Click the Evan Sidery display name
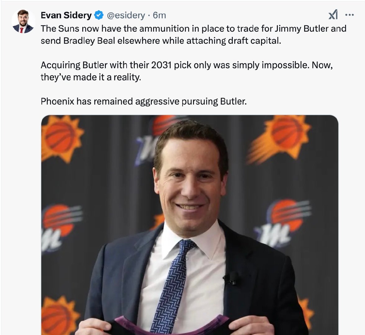 66,15
